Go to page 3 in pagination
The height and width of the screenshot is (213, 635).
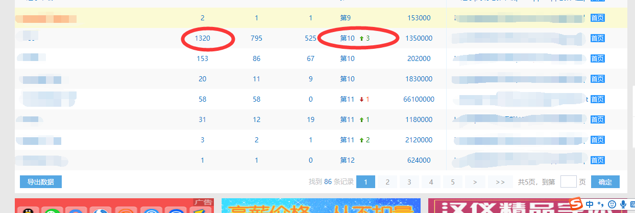coord(409,182)
